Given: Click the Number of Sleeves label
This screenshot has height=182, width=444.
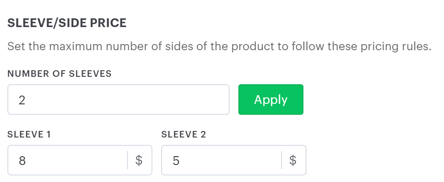Looking at the screenshot, I should 59,74.
